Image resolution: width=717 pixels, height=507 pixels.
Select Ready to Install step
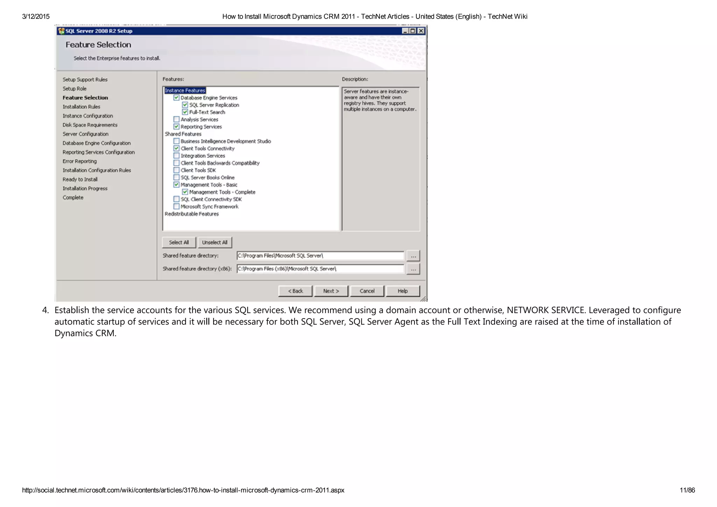coord(80,180)
